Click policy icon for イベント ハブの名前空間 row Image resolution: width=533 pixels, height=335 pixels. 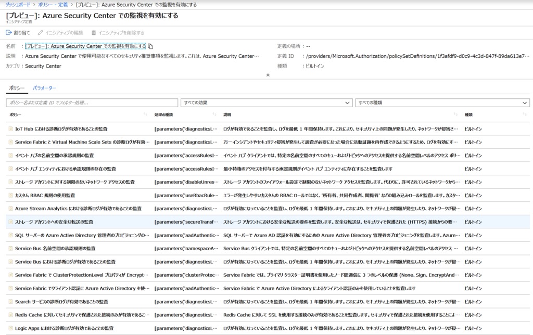point(10,155)
